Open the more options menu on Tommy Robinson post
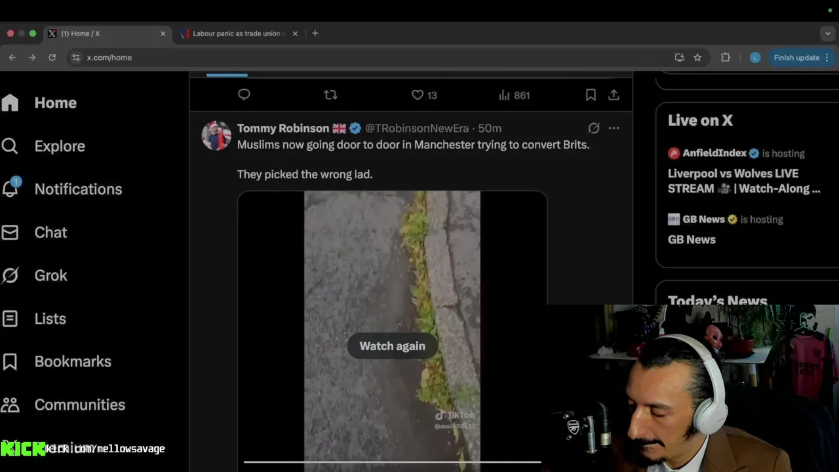The width and height of the screenshot is (839, 472). click(614, 128)
